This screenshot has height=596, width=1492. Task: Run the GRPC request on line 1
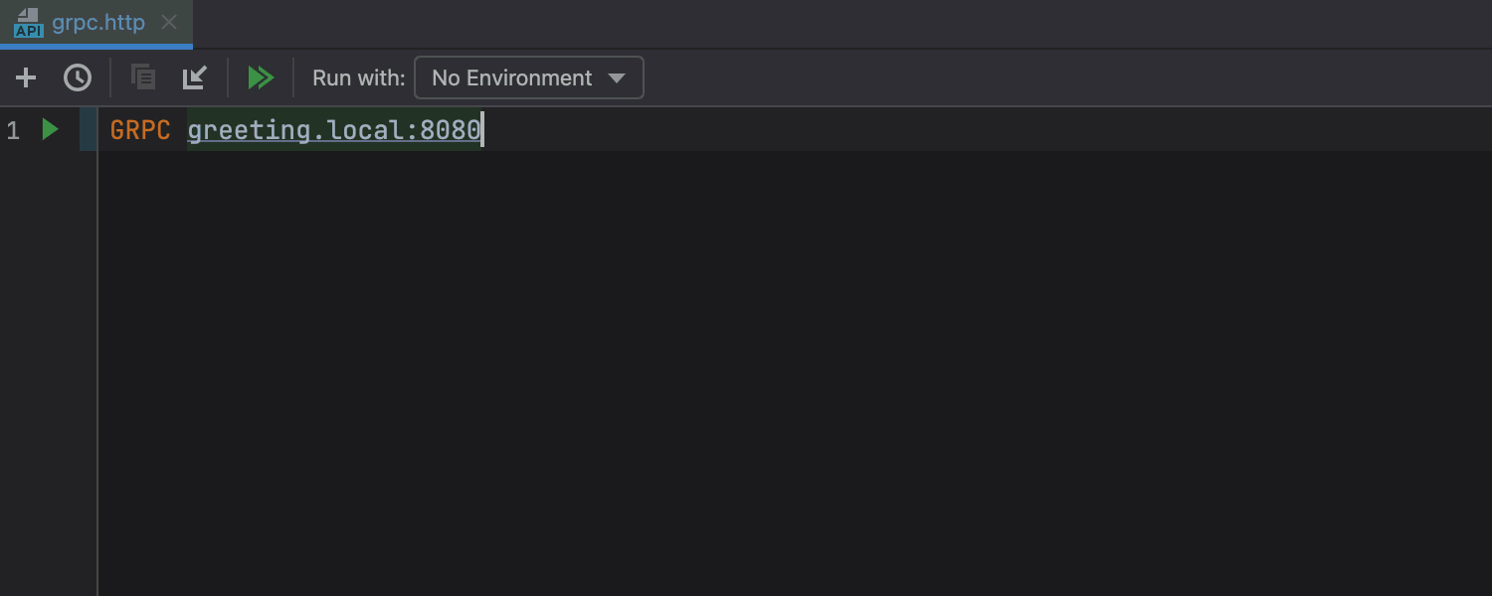click(x=50, y=129)
